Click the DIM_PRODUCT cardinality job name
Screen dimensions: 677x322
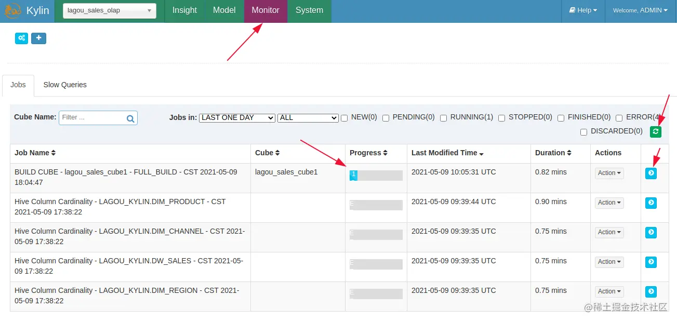120,207
